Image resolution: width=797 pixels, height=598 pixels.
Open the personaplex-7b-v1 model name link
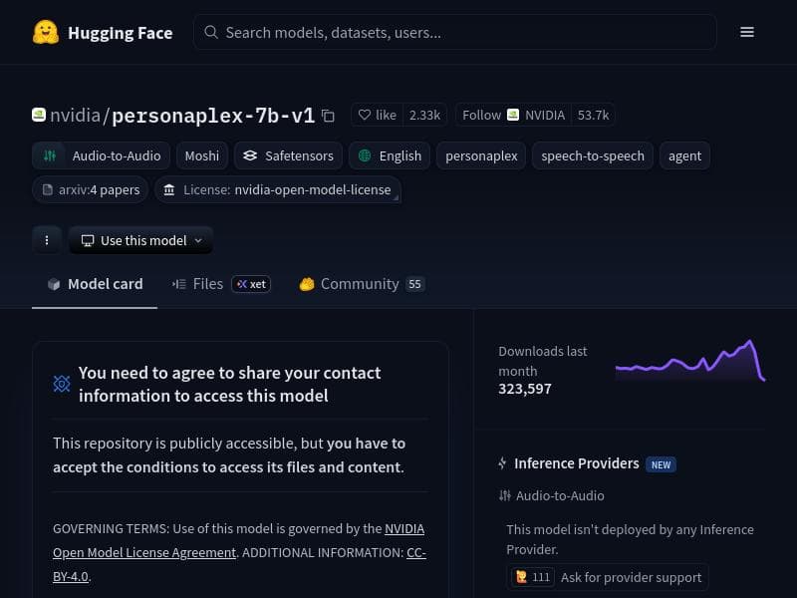pyautogui.click(x=213, y=116)
